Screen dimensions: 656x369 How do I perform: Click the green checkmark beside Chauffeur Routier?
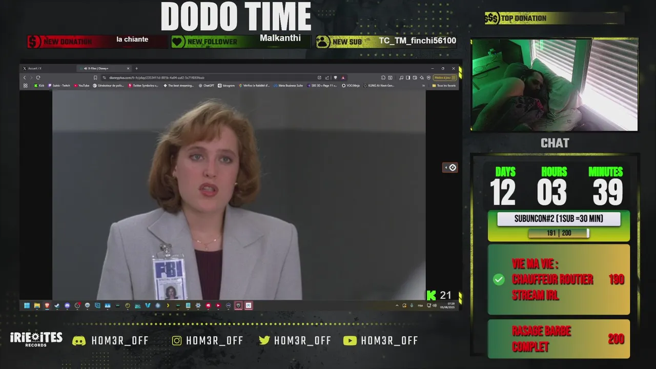coord(499,280)
